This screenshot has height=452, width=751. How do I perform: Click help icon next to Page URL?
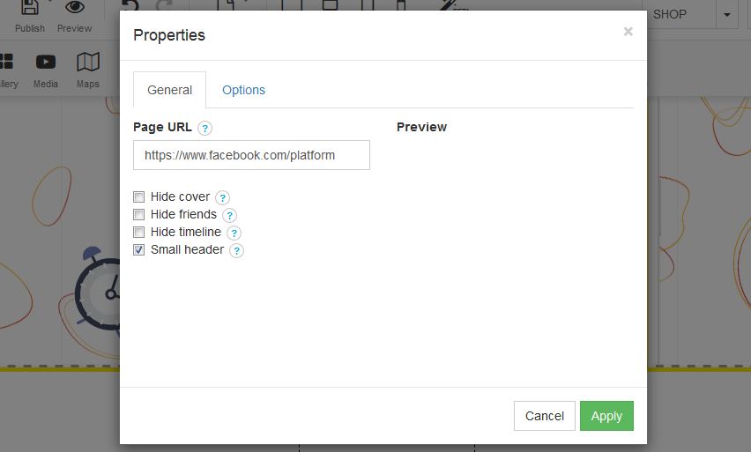204,128
